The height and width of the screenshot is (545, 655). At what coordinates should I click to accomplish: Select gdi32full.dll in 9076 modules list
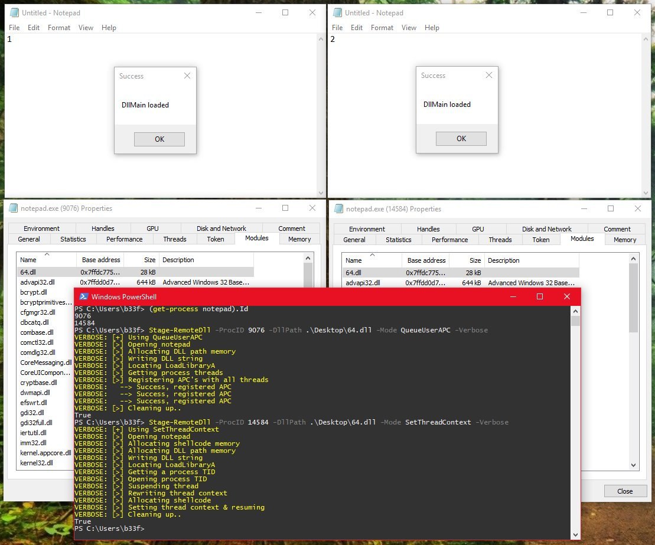tap(37, 423)
